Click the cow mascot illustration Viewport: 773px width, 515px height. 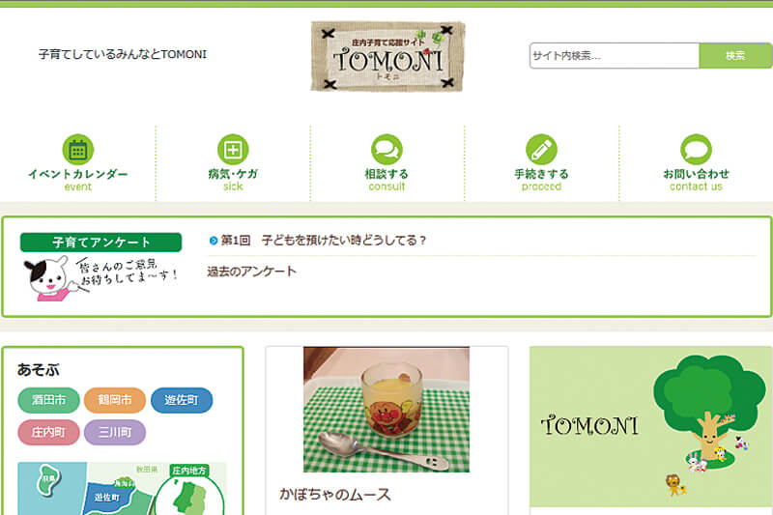[49, 278]
